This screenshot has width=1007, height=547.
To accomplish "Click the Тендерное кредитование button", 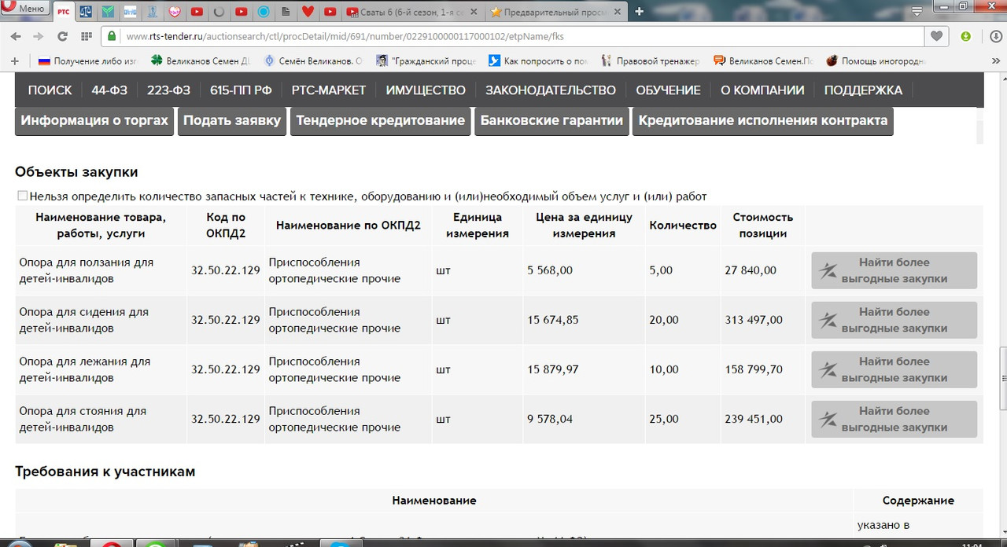I will 381,121.
